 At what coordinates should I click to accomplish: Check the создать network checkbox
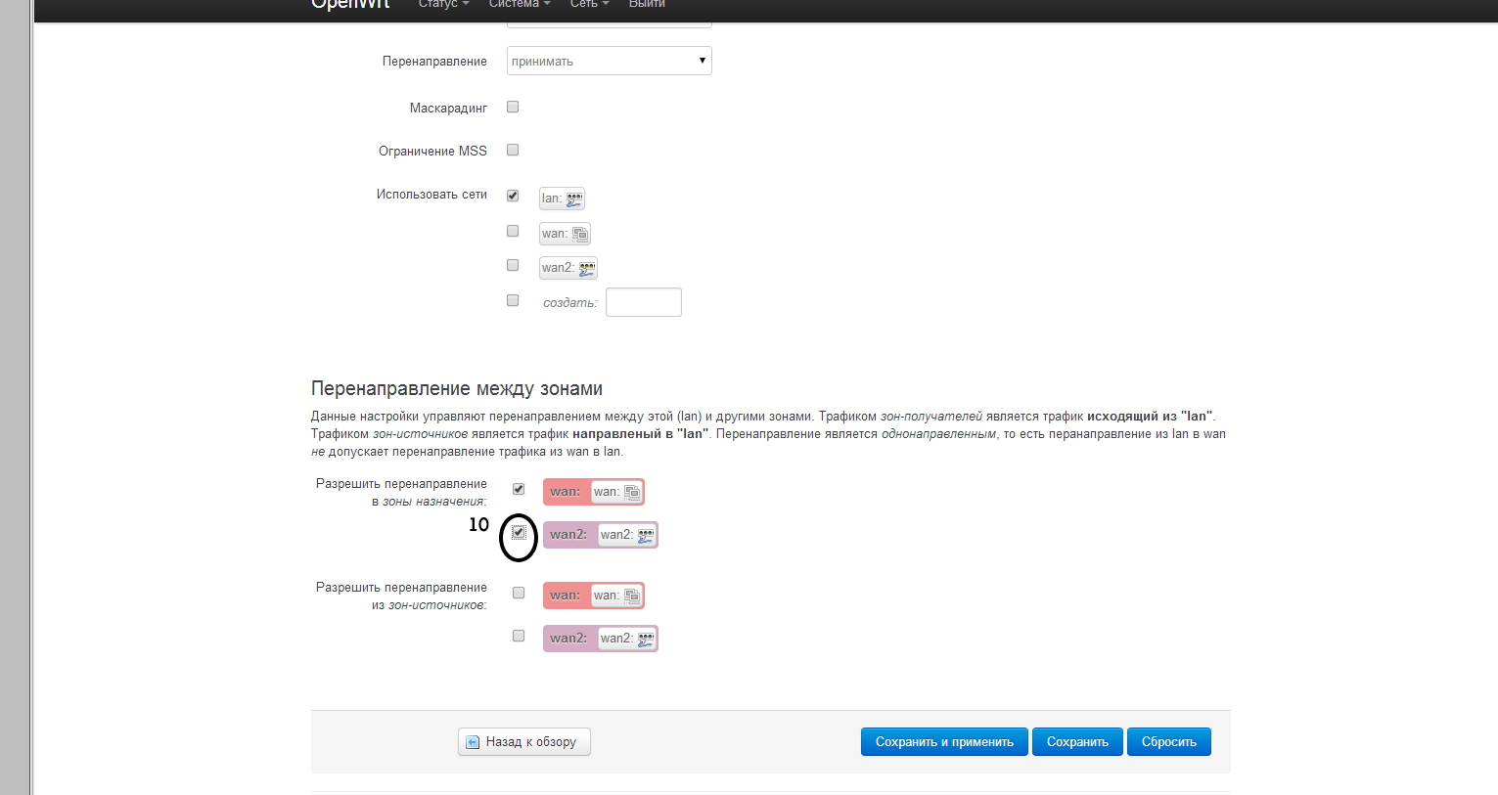(513, 300)
